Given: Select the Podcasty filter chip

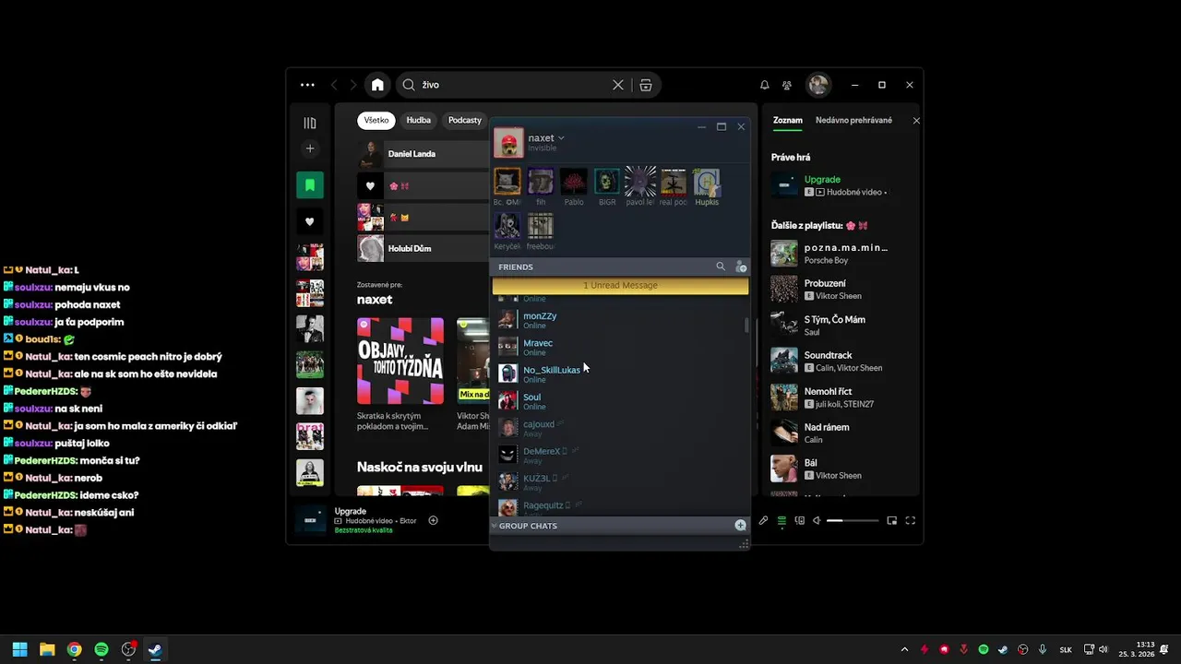Looking at the screenshot, I should click(465, 120).
